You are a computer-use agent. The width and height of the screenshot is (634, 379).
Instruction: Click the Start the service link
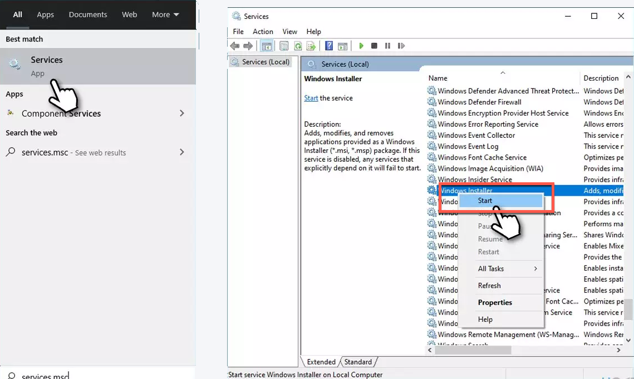(x=311, y=98)
